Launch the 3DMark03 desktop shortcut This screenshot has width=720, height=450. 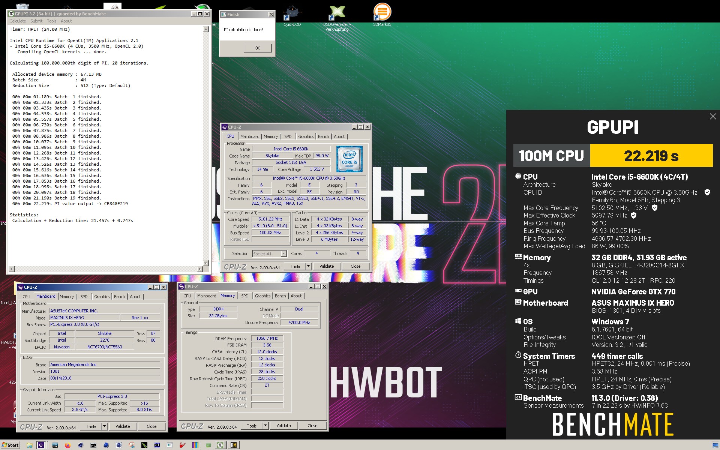click(x=382, y=15)
